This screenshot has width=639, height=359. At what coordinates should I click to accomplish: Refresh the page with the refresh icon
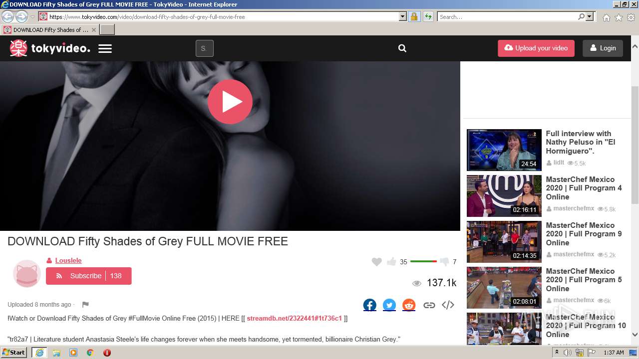click(x=428, y=16)
